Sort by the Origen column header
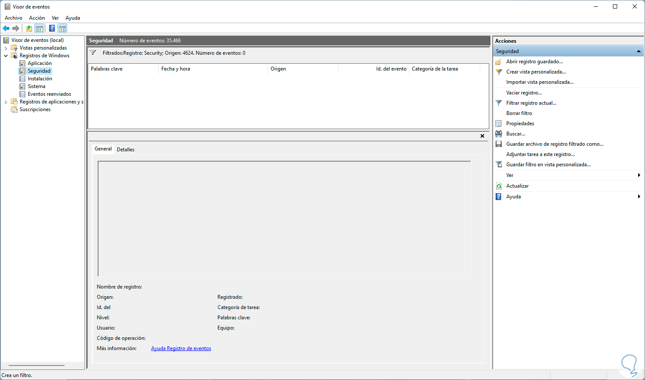645x380 pixels. 303,69
